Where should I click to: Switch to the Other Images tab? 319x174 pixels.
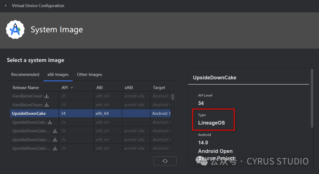click(x=89, y=75)
